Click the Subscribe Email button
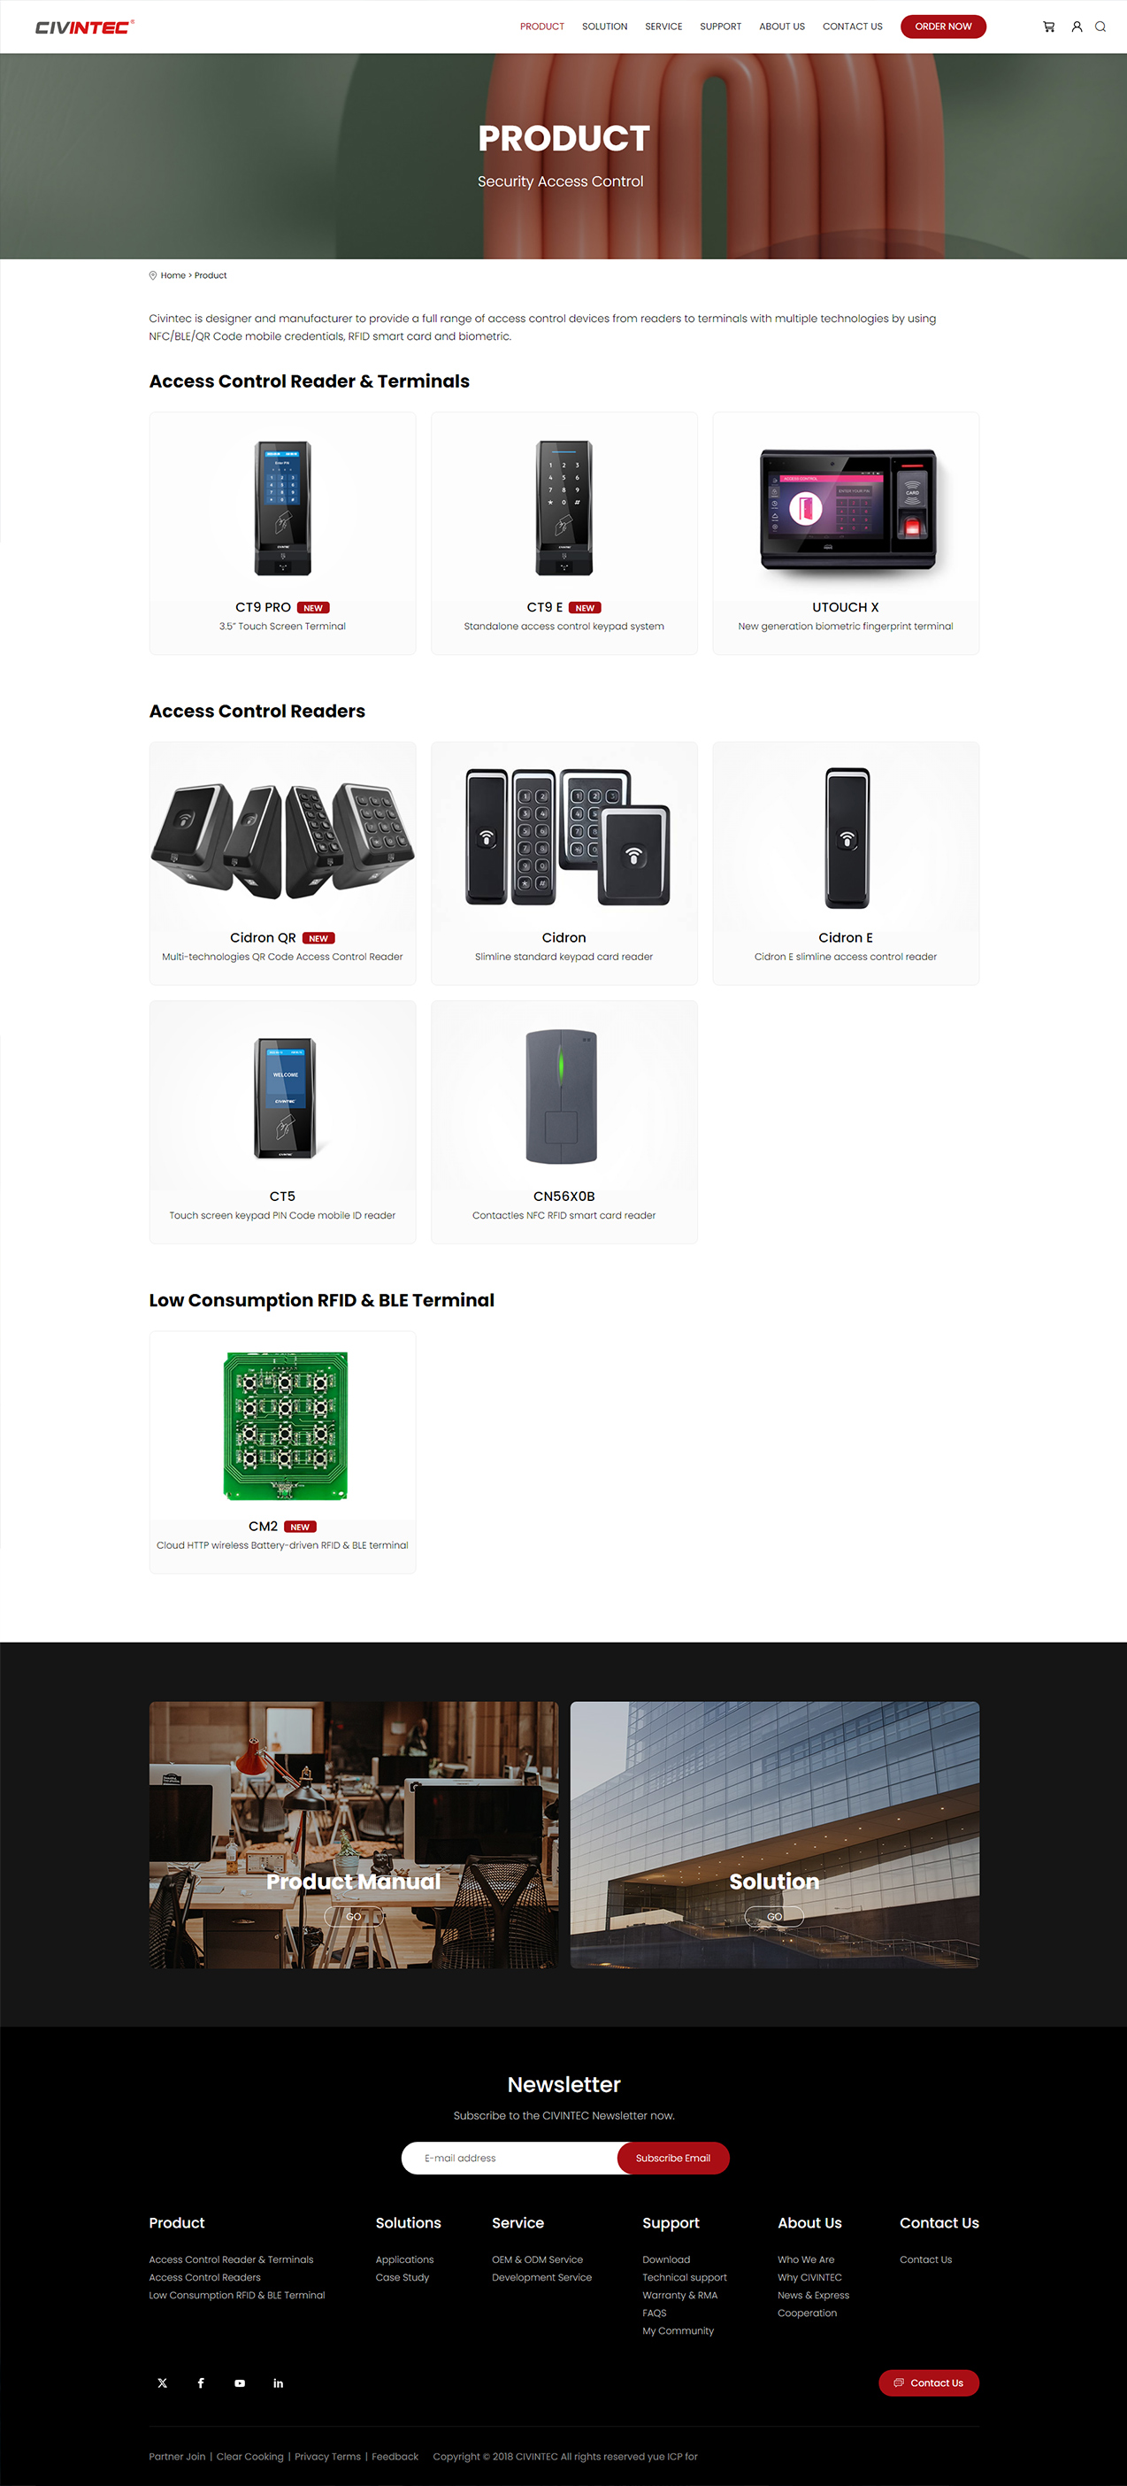Screen dimensions: 1127x2486 [672, 2158]
